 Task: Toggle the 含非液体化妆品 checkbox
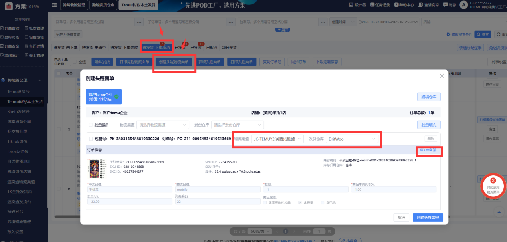[x=265, y=202]
